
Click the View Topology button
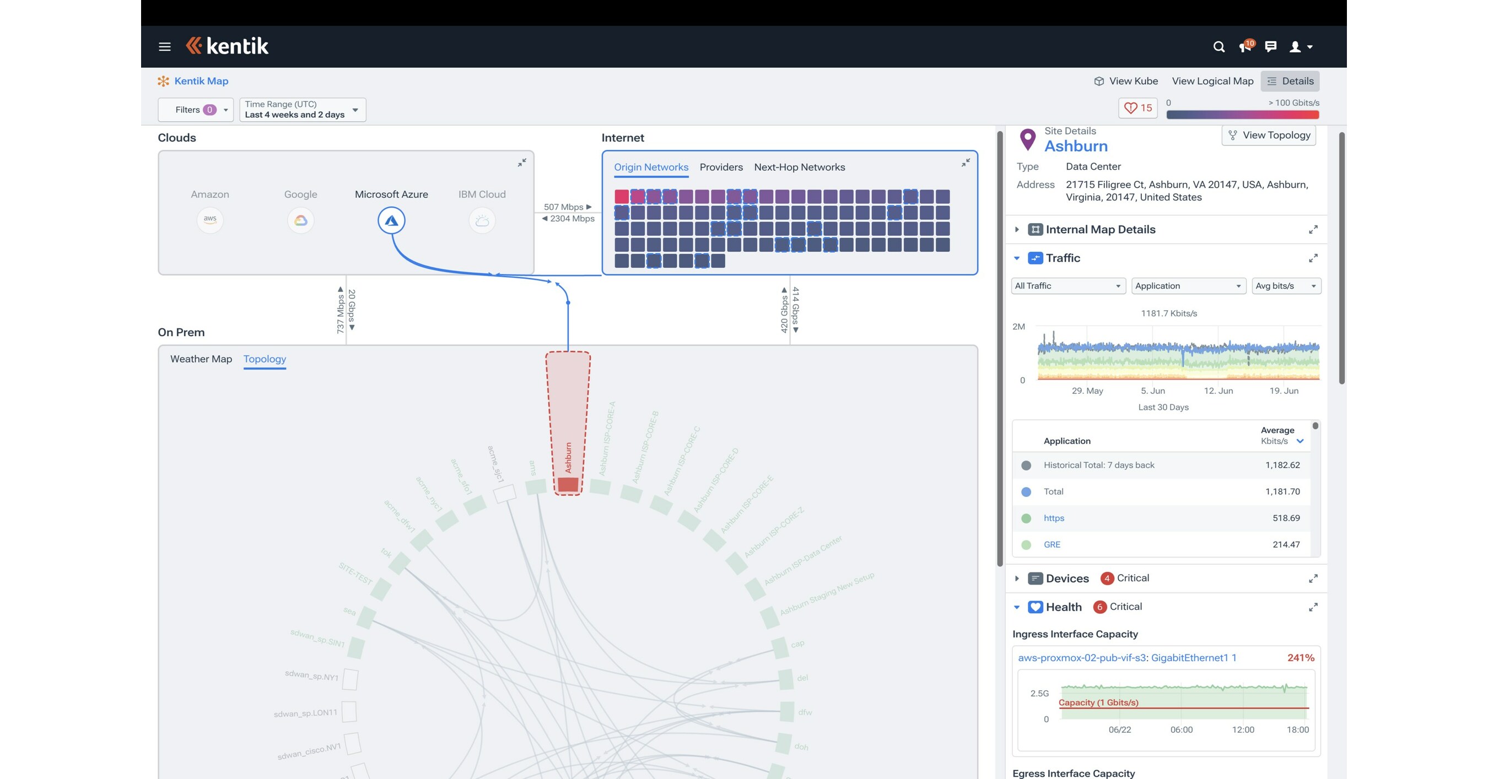(x=1269, y=134)
